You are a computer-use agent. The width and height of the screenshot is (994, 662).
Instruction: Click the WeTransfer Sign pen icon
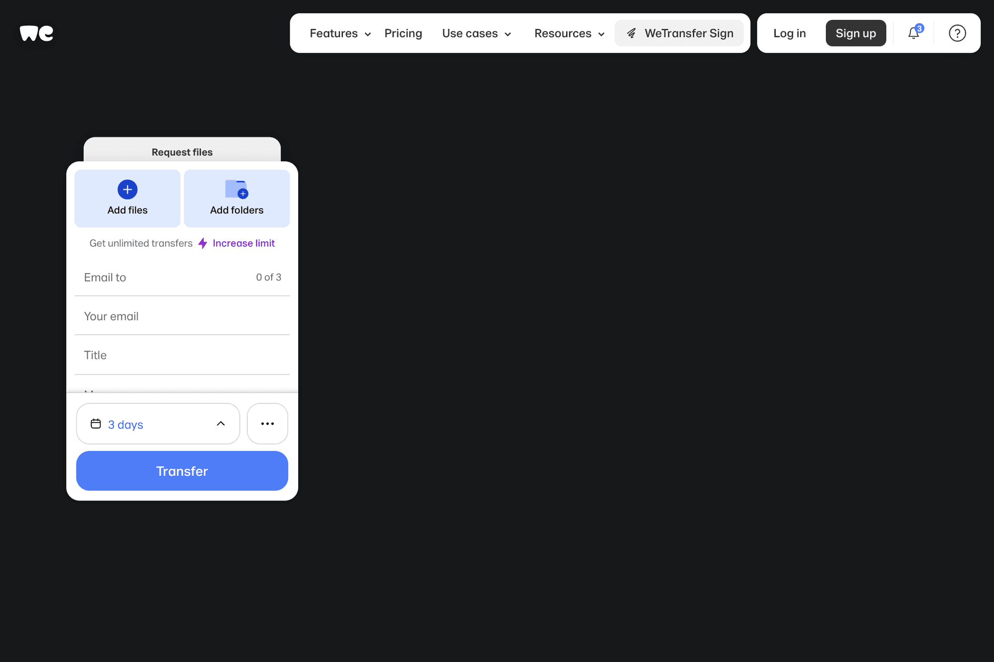pyautogui.click(x=631, y=33)
